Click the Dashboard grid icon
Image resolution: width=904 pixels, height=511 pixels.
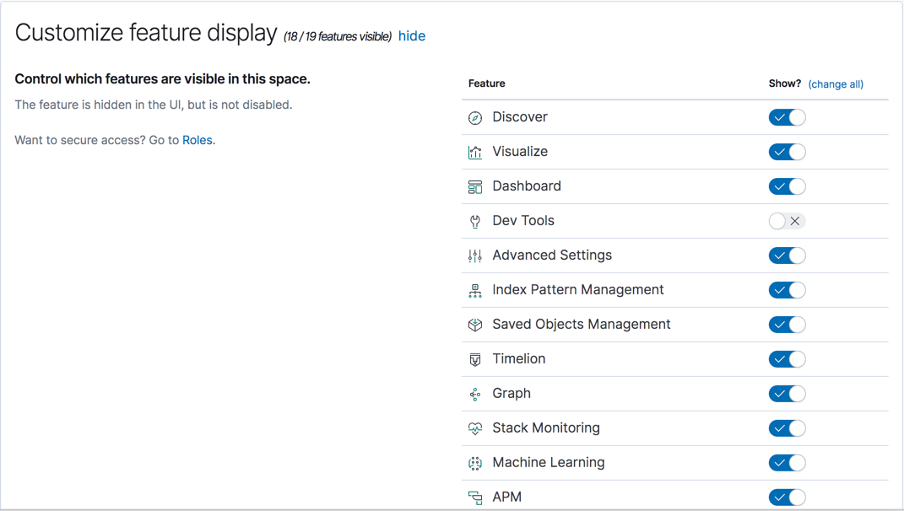[475, 186]
